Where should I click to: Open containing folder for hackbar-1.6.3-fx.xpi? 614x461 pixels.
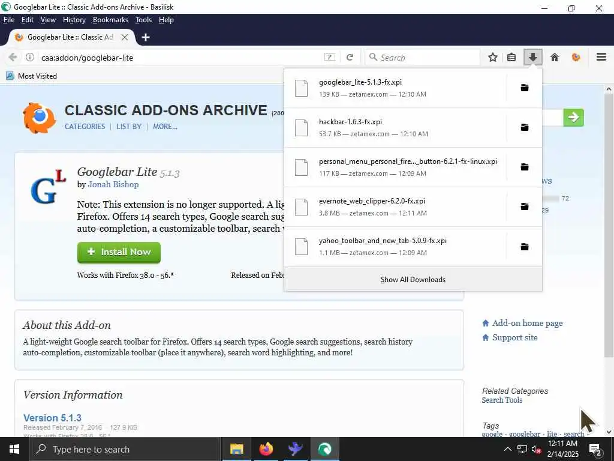[525, 127]
